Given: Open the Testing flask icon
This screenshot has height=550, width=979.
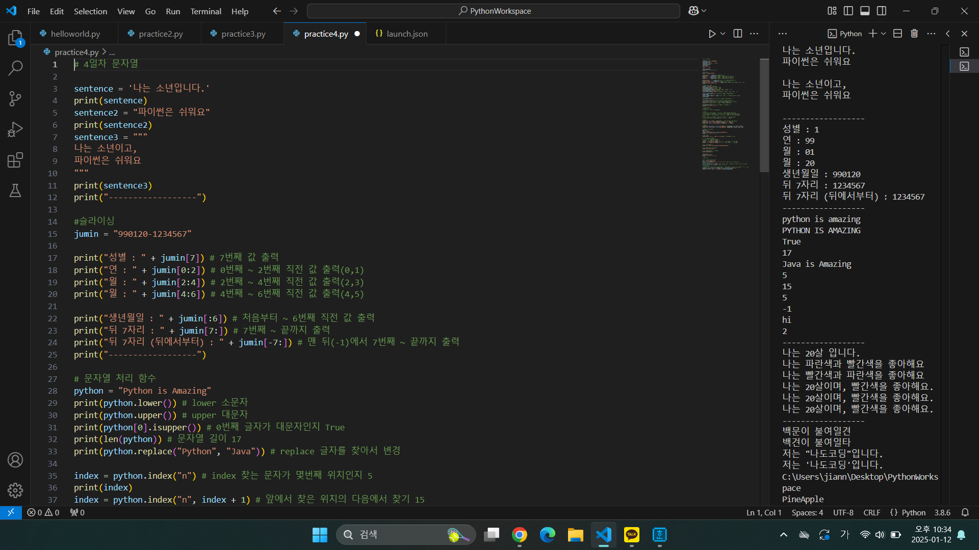Looking at the screenshot, I should click(15, 191).
